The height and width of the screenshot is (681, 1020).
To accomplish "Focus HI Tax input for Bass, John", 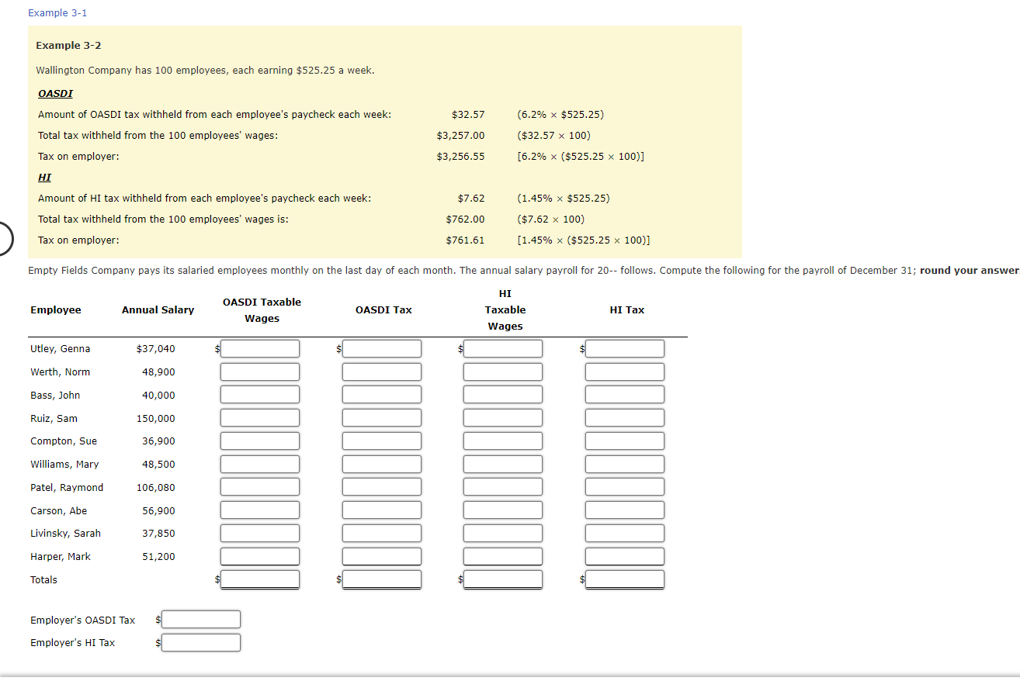I will coord(625,395).
